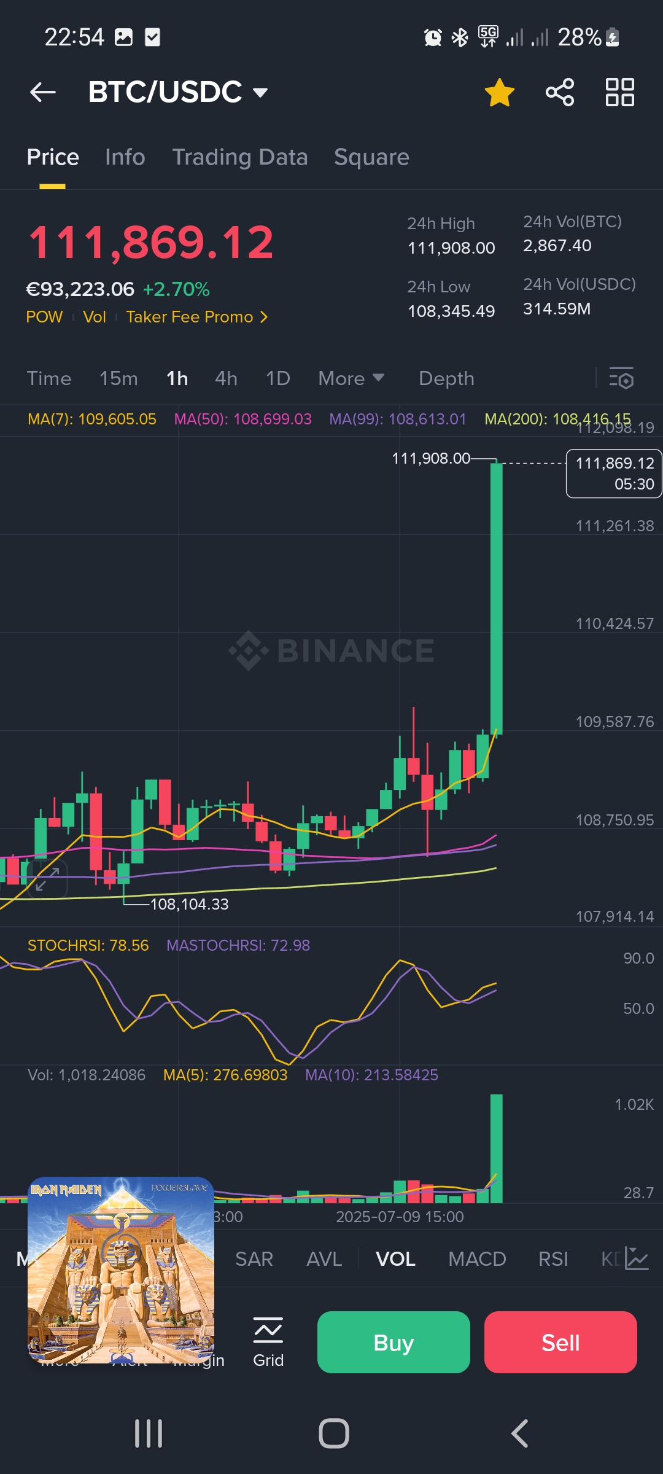Tap the Vol: 1,018.24086 label
Screen dimensions: 663x1474
[x=87, y=1075]
